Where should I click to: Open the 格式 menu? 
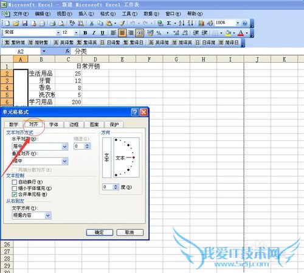pos(108,14)
